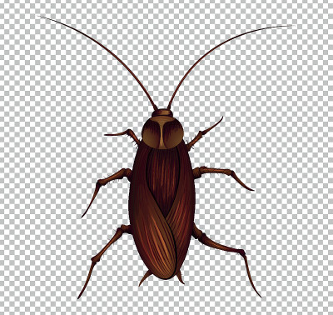
Task: Click the cockroach's head
Action: (162, 113)
